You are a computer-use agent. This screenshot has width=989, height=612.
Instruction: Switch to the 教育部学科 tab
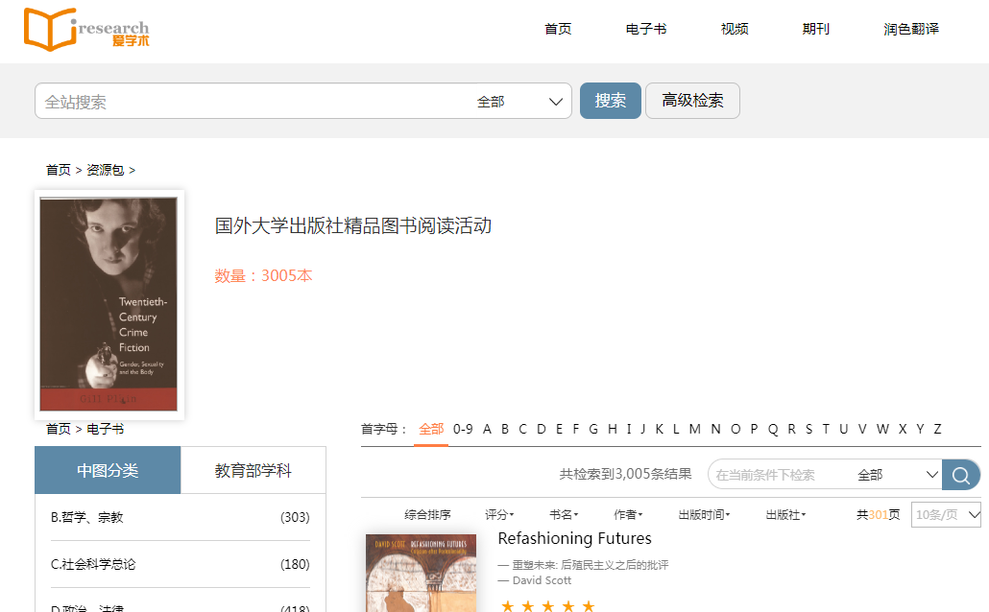tap(253, 471)
